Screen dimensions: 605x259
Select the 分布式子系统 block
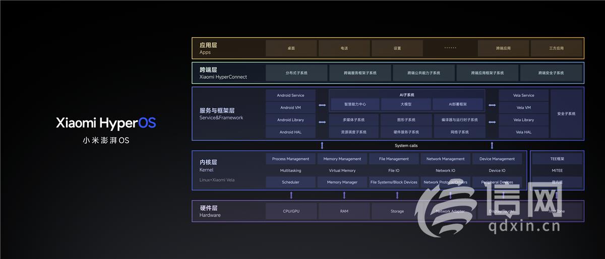[x=296, y=73]
